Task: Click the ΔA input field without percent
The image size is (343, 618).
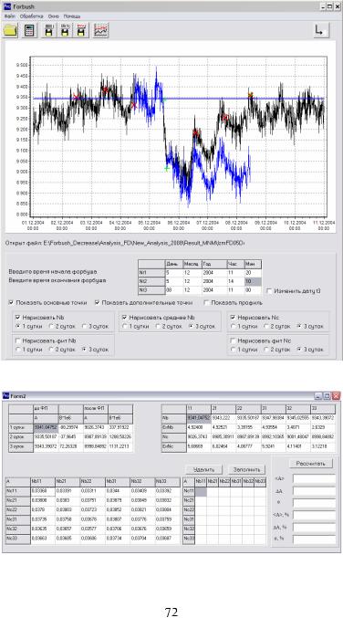Action: point(314,491)
